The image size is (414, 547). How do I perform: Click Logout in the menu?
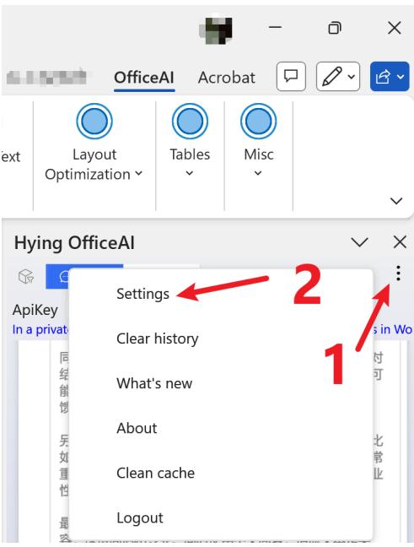pos(140,518)
